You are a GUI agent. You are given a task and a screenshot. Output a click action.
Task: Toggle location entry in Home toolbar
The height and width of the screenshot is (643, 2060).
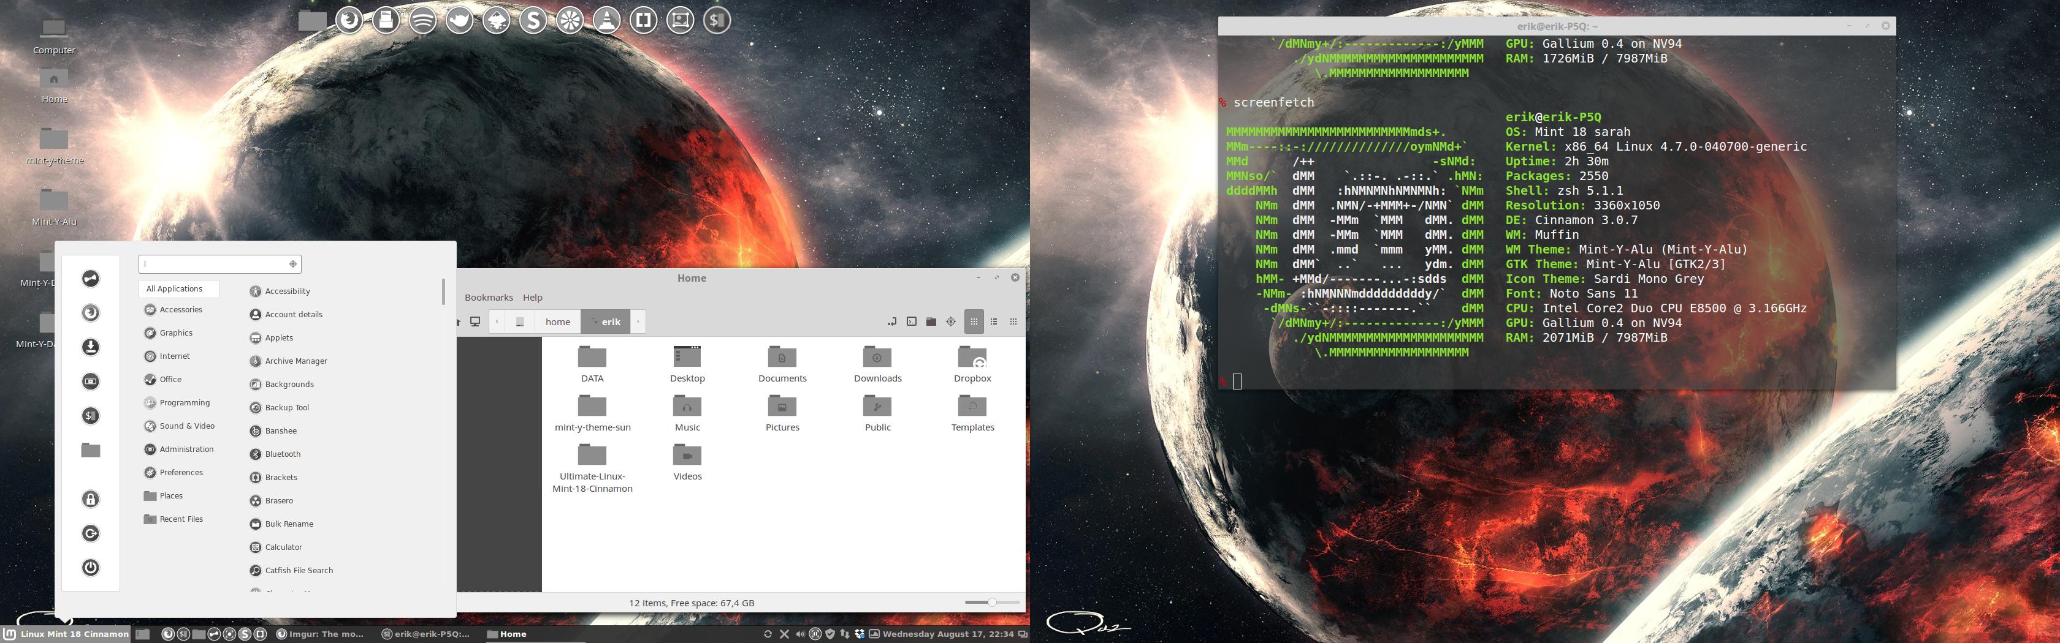(x=891, y=322)
